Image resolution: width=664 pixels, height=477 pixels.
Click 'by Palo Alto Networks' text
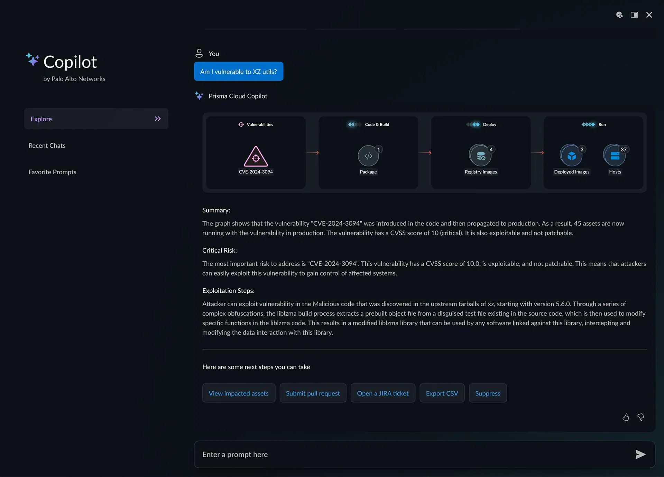point(74,79)
